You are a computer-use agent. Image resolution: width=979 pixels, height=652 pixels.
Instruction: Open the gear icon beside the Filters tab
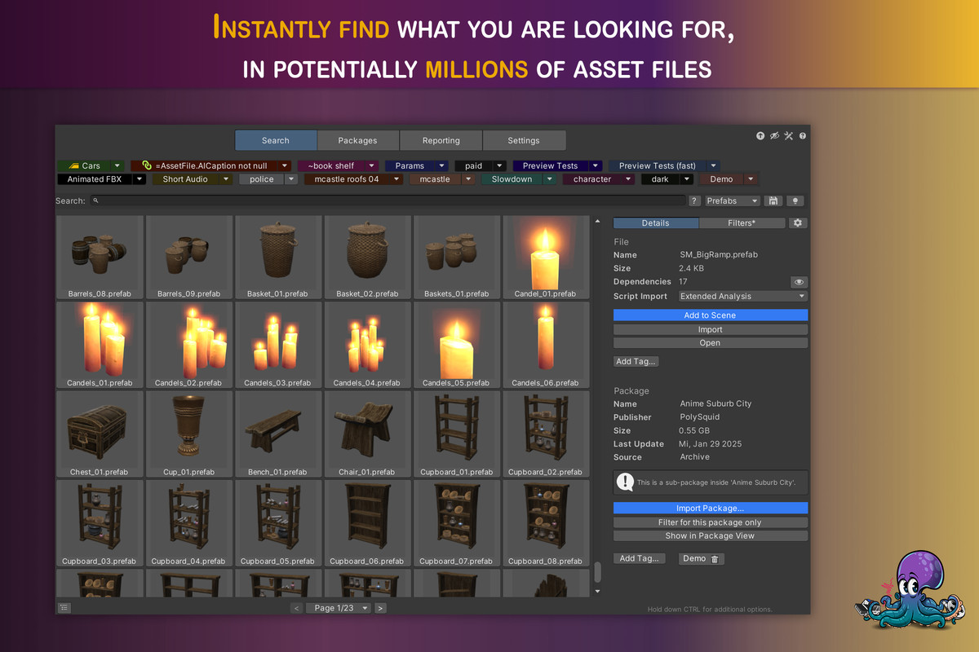798,222
